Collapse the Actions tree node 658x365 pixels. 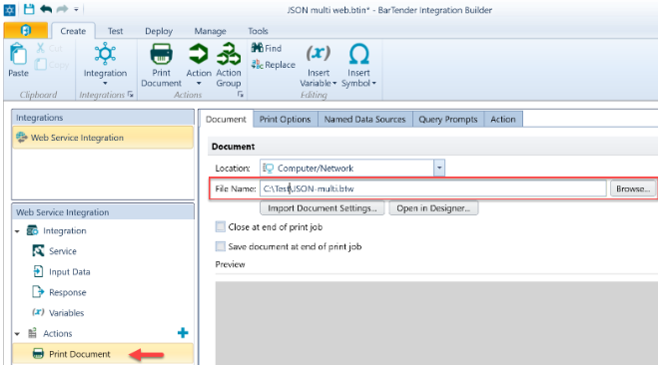tap(17, 334)
